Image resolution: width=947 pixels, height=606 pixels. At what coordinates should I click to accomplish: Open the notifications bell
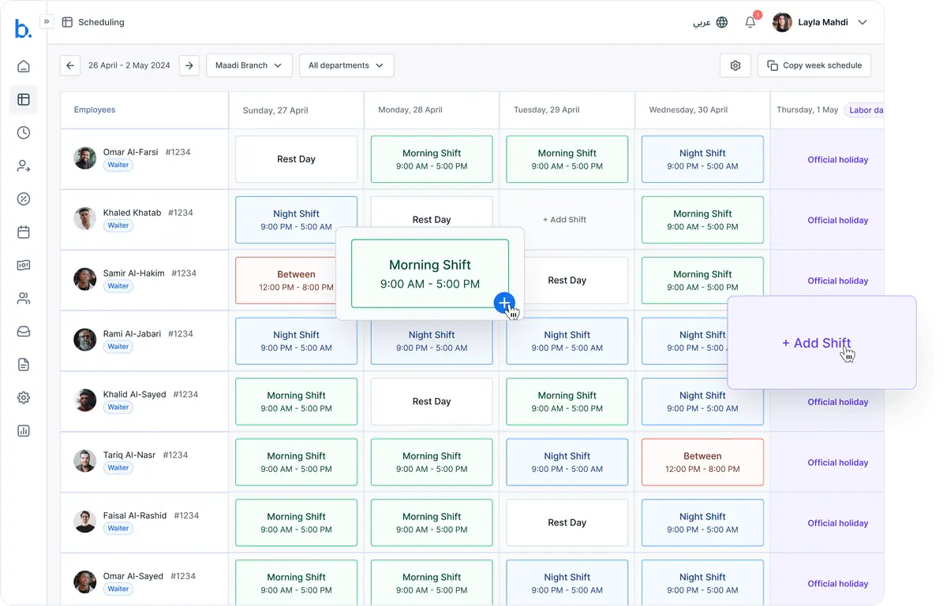point(750,22)
